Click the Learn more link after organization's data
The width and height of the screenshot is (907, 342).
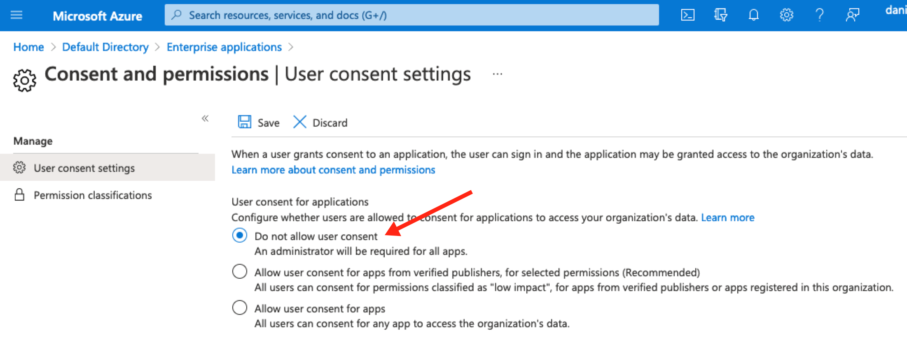coord(727,217)
